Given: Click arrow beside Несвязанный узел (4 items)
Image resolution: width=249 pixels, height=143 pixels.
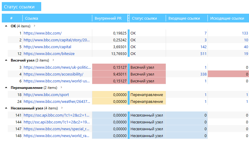Looking at the screenshot, I should pos(62,108).
